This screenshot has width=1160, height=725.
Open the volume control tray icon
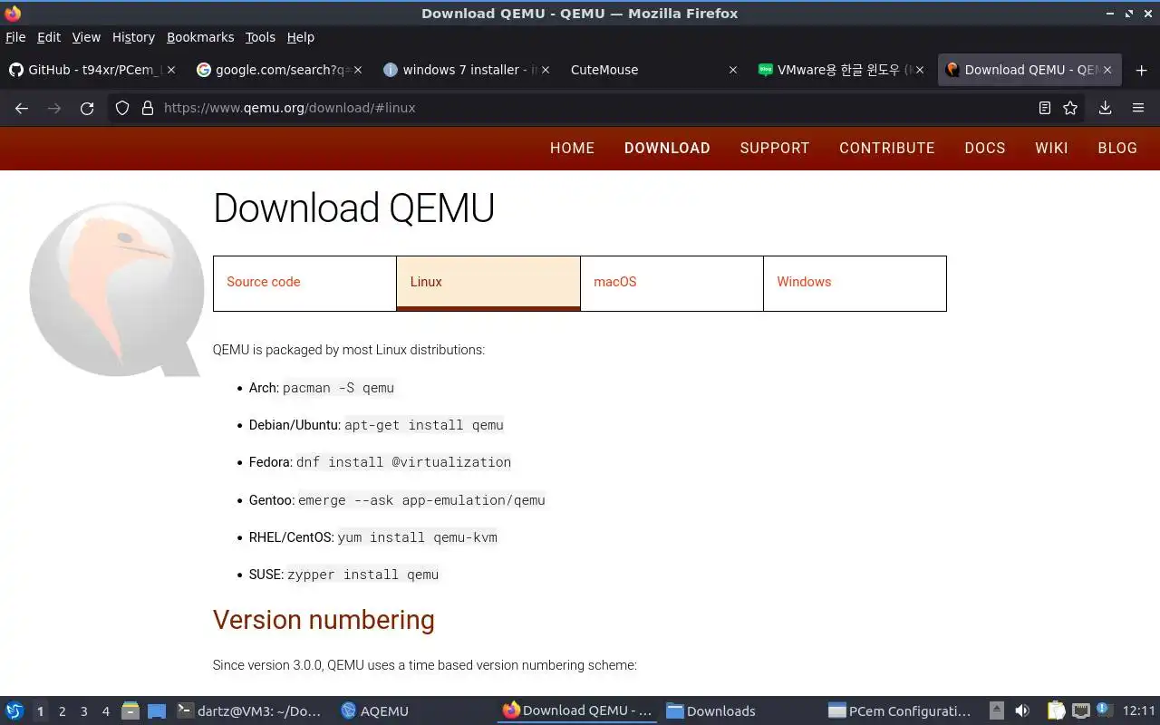[1022, 710]
